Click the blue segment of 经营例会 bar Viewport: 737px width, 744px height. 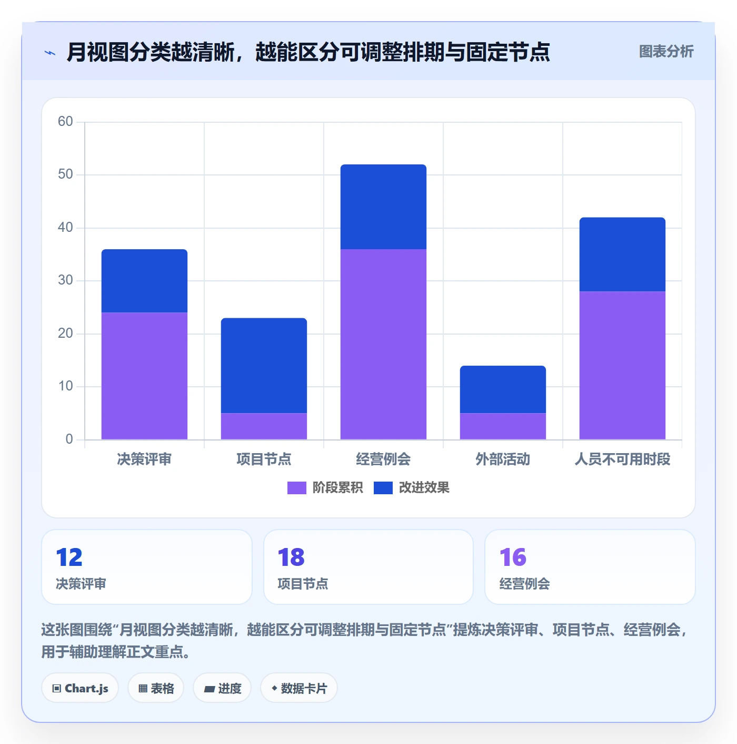point(383,207)
